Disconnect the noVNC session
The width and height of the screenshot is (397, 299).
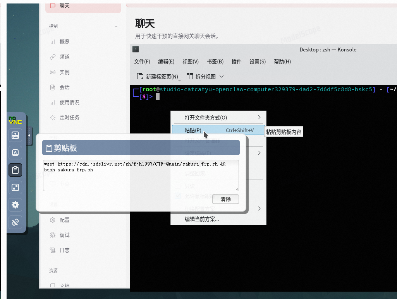(15, 222)
